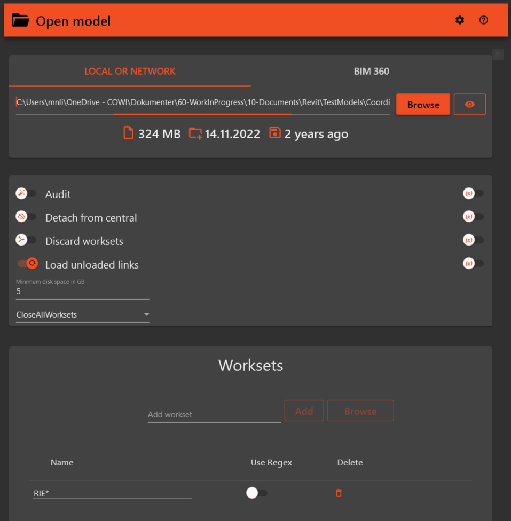This screenshot has width=511, height=521.
Task: Delete the RIE* workset using trash icon
Action: (x=339, y=493)
